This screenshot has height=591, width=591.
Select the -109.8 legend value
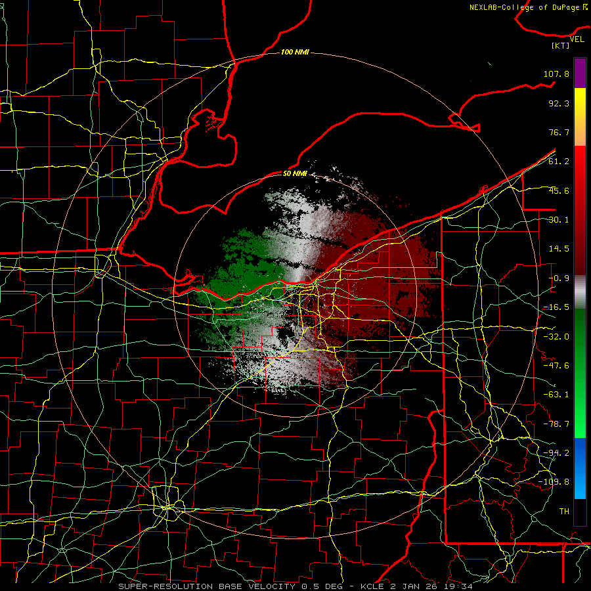click(554, 482)
